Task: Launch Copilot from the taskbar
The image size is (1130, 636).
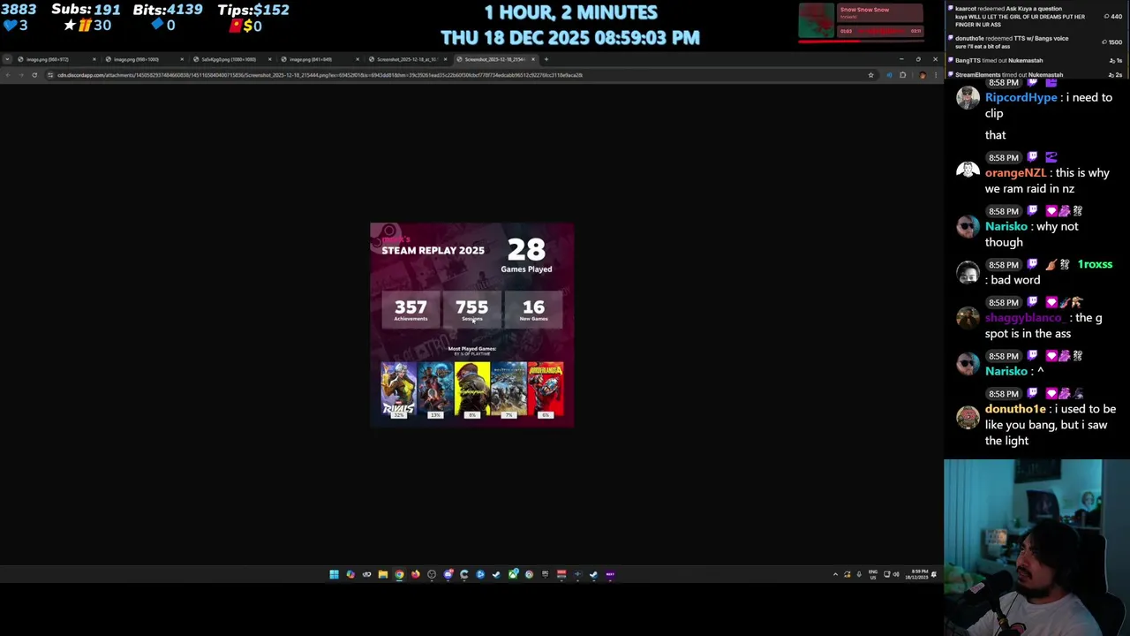Action: (x=350, y=574)
